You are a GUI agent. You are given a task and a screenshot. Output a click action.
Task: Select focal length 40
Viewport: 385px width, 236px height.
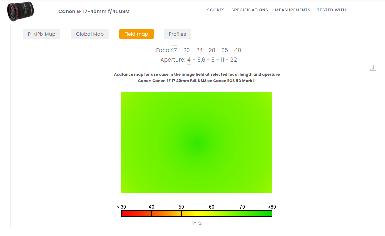coord(238,50)
